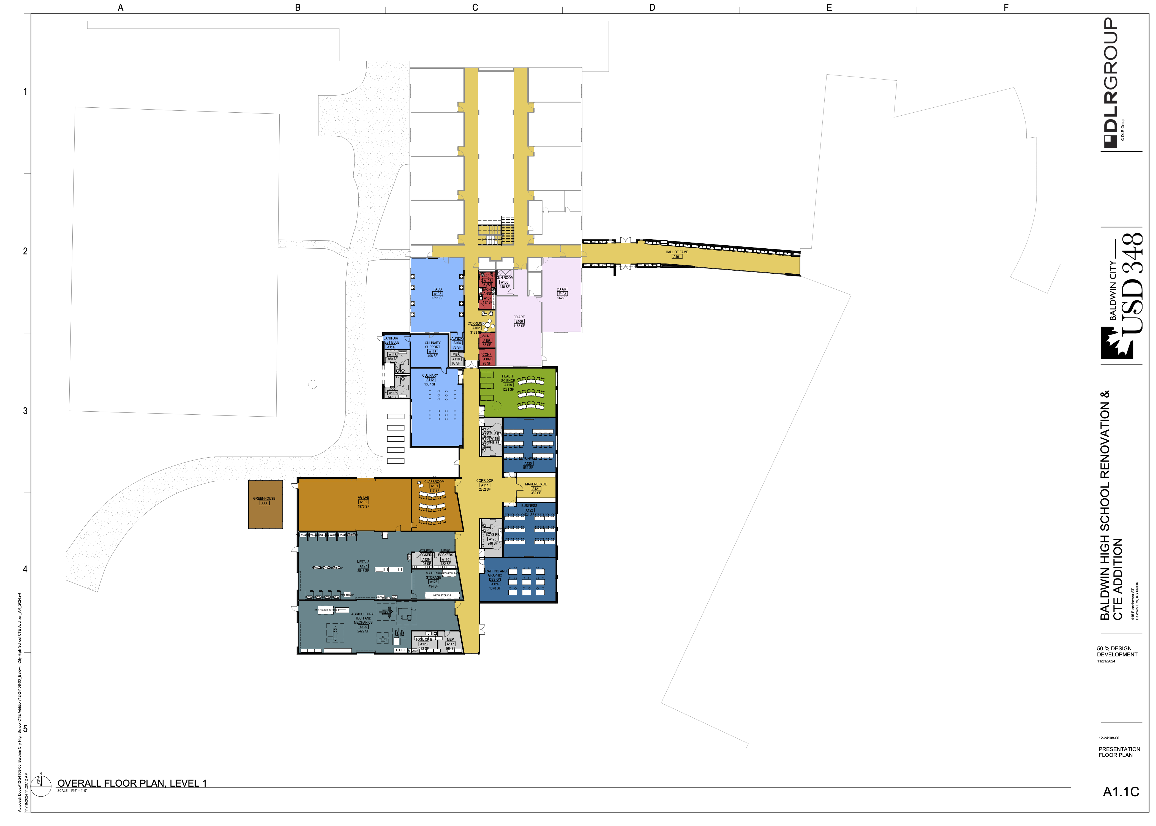The image size is (1156, 826).
Task: Click the PRESENTATION FLOOR PLAN sheet title
Action: [x=1119, y=752]
